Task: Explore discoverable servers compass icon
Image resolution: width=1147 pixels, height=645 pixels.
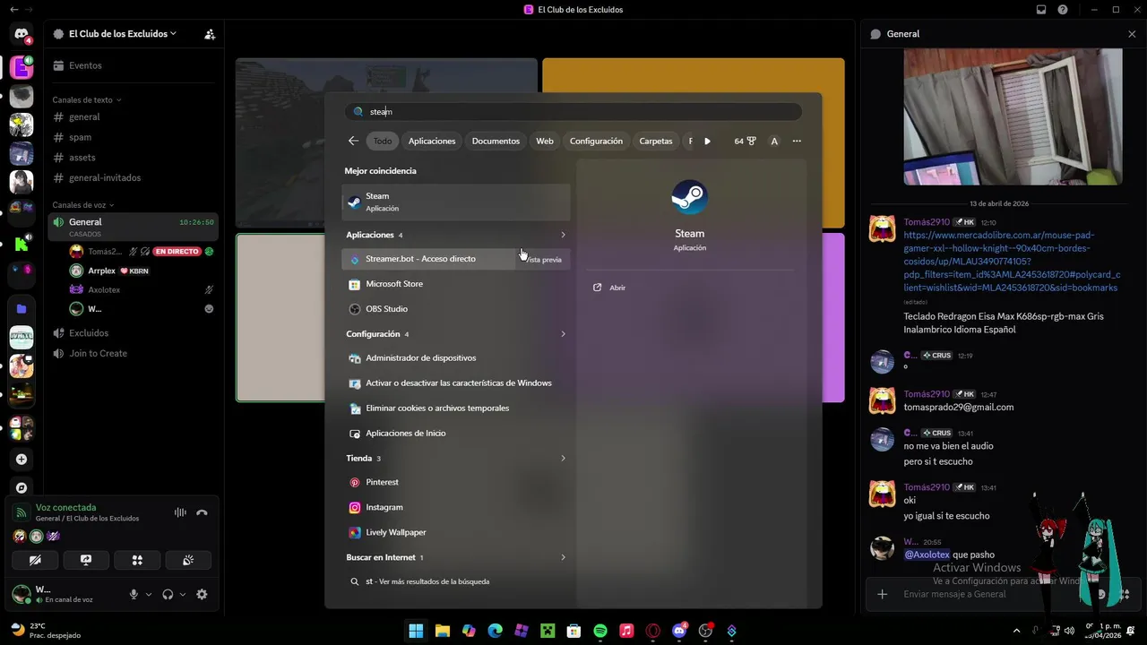Action: [x=22, y=488]
